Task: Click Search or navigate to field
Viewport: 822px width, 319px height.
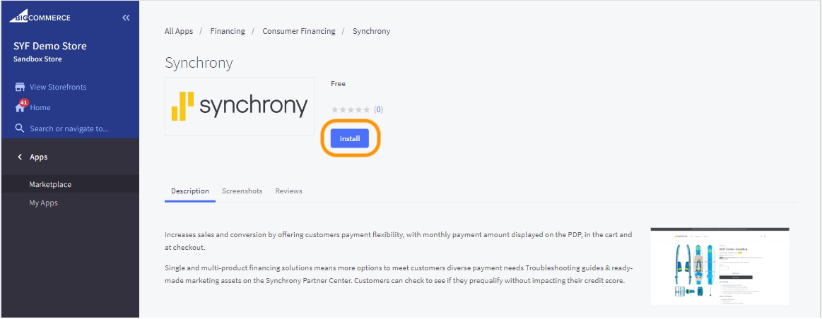Action: (x=69, y=128)
